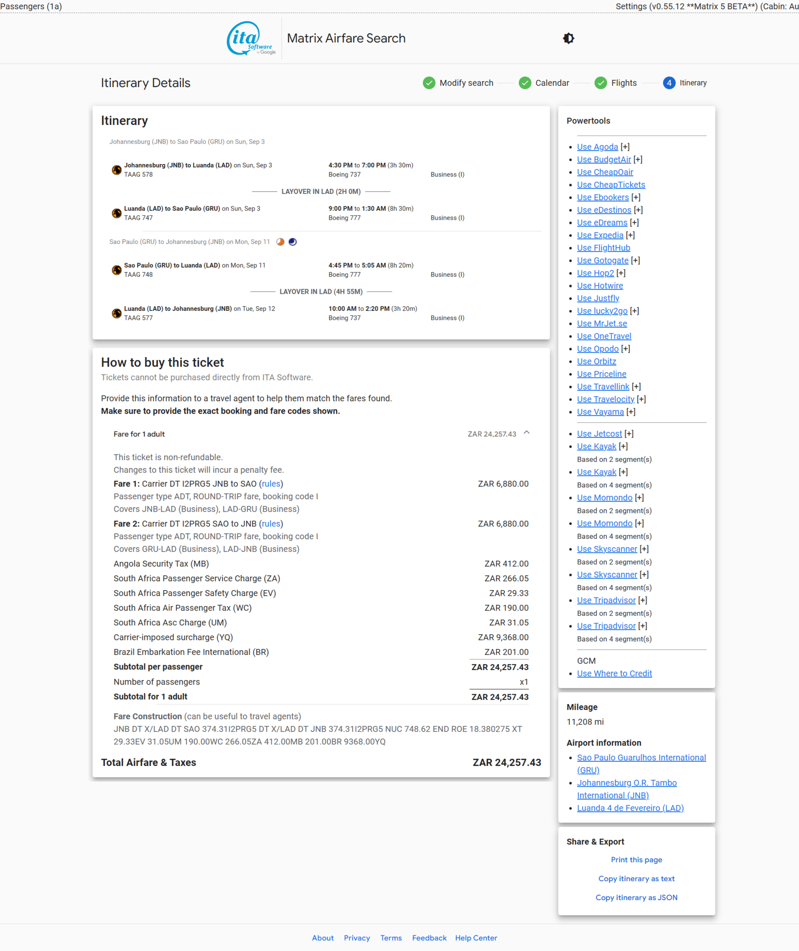This screenshot has height=951, width=799.
Task: Click Print this page
Action: 636,860
